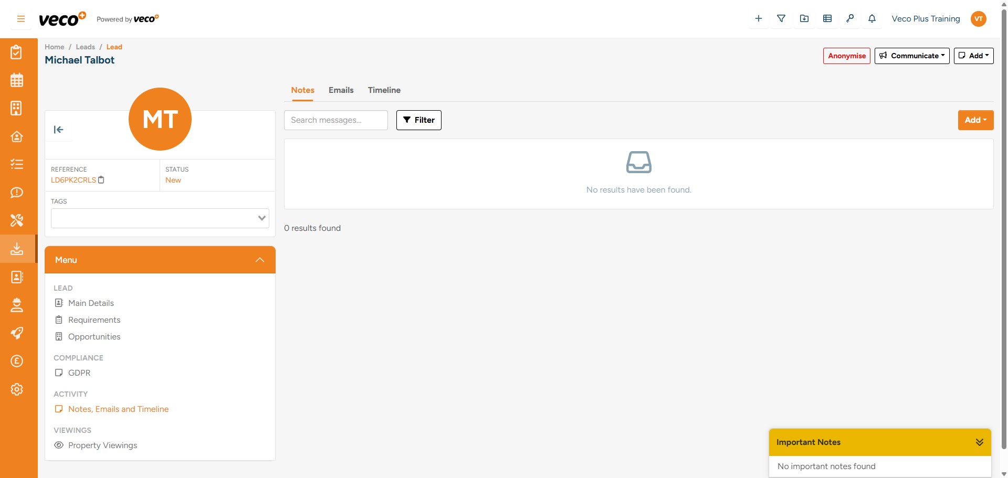Open the calendar from the sidebar

pos(17,80)
